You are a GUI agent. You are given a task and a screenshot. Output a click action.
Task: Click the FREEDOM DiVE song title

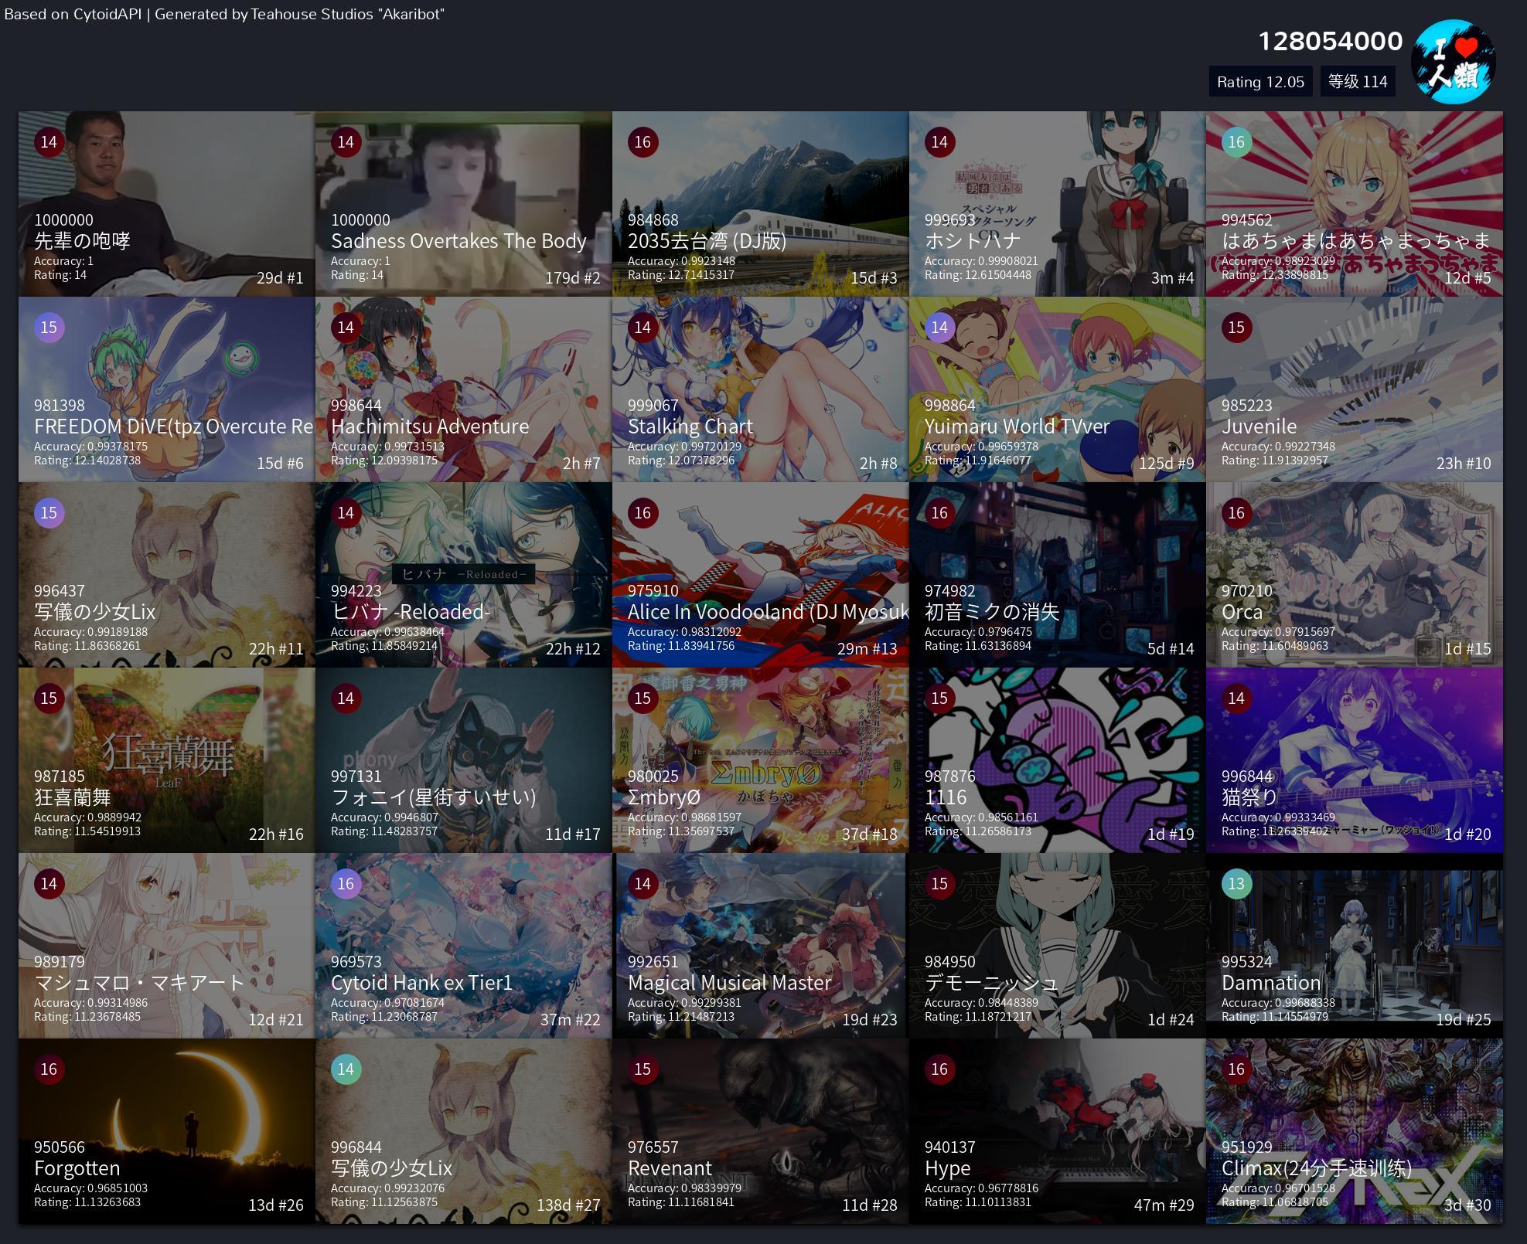click(174, 427)
